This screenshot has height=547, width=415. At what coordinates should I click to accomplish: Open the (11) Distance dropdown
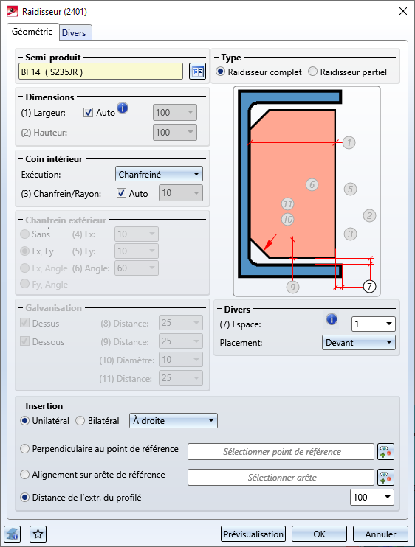[x=181, y=378]
